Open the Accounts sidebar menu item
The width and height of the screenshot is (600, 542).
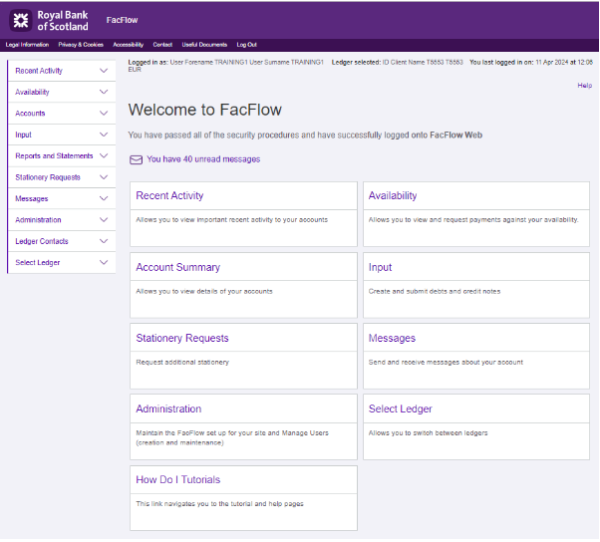coord(31,114)
